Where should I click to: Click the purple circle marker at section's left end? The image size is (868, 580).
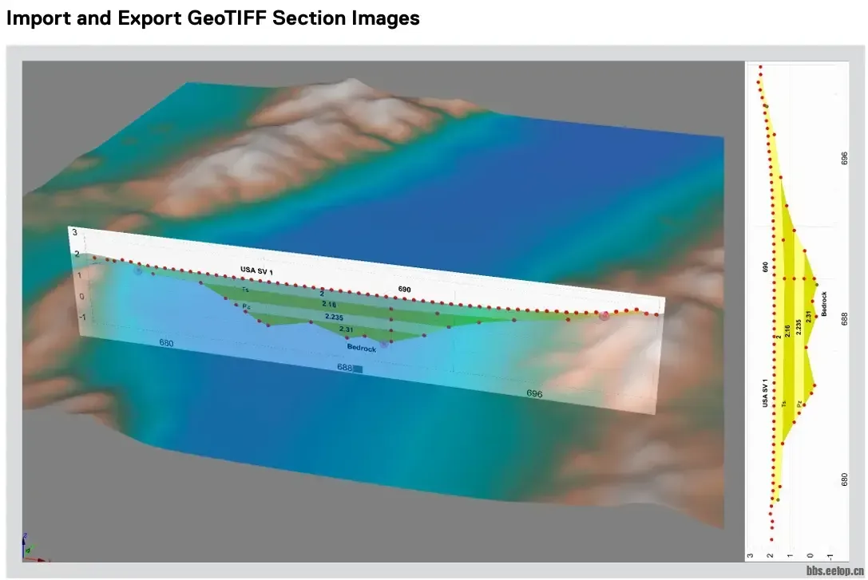point(138,271)
